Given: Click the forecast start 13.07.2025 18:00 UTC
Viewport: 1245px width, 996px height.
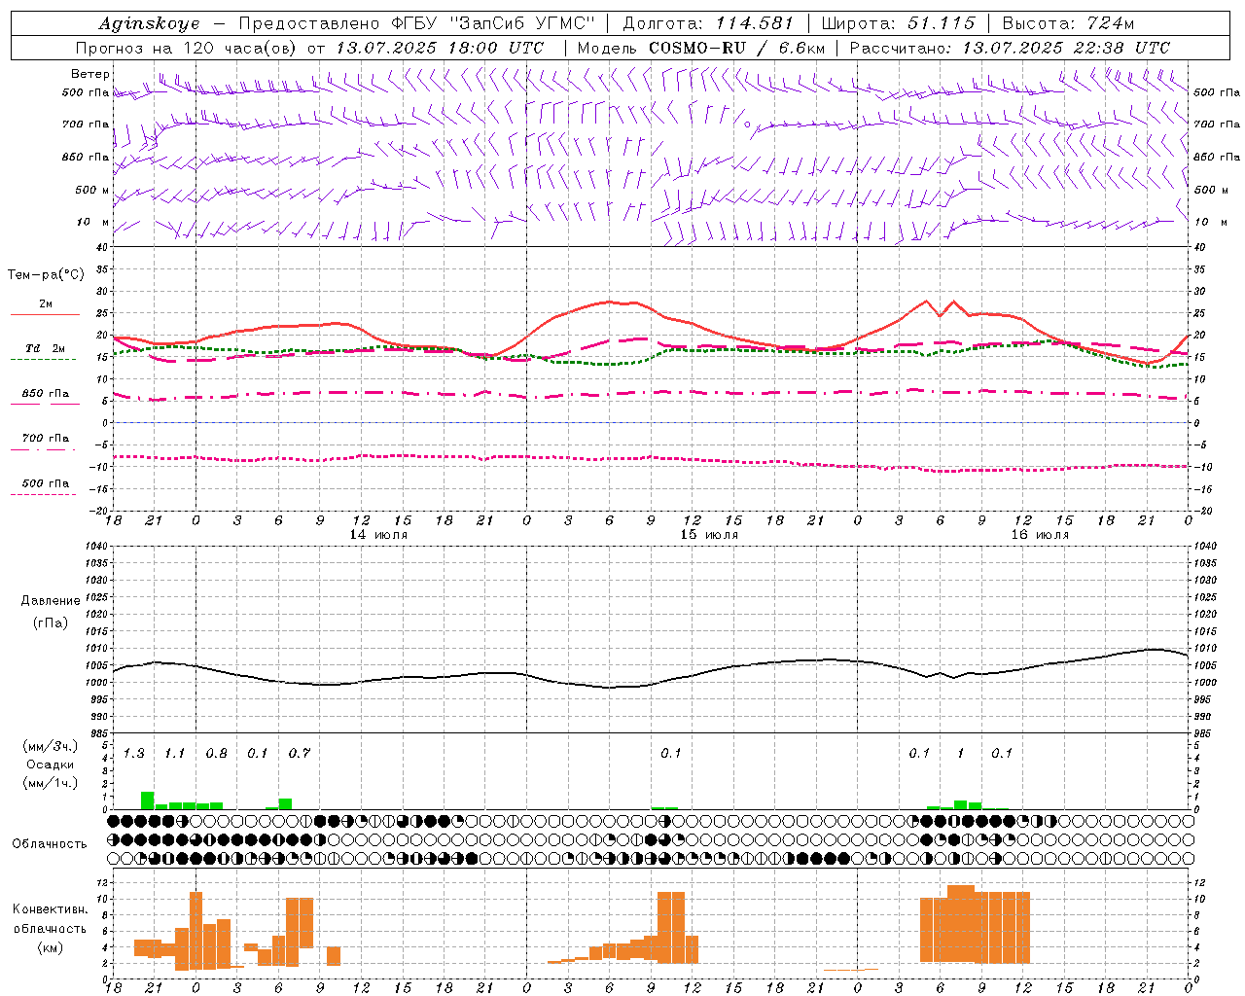Looking at the screenshot, I should [x=440, y=48].
